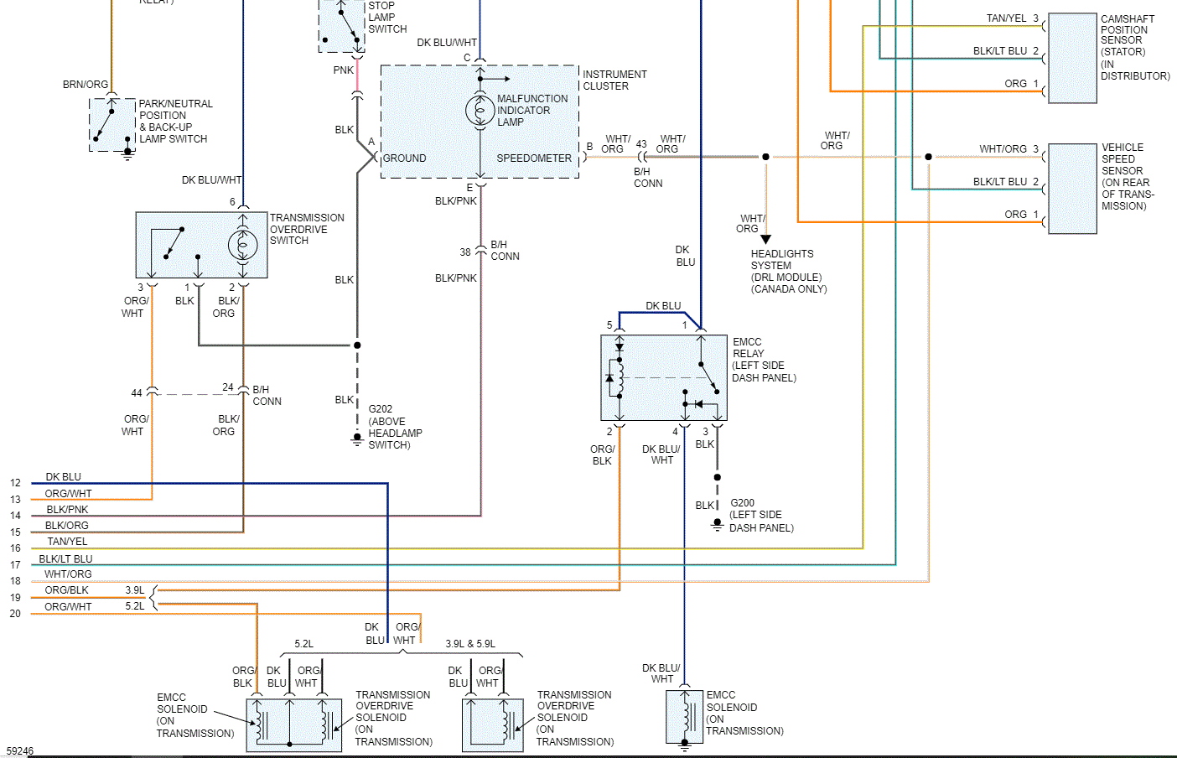This screenshot has height=758, width=1177.
Task: Select the DK BLU label on wire line 12
Action: click(x=64, y=477)
